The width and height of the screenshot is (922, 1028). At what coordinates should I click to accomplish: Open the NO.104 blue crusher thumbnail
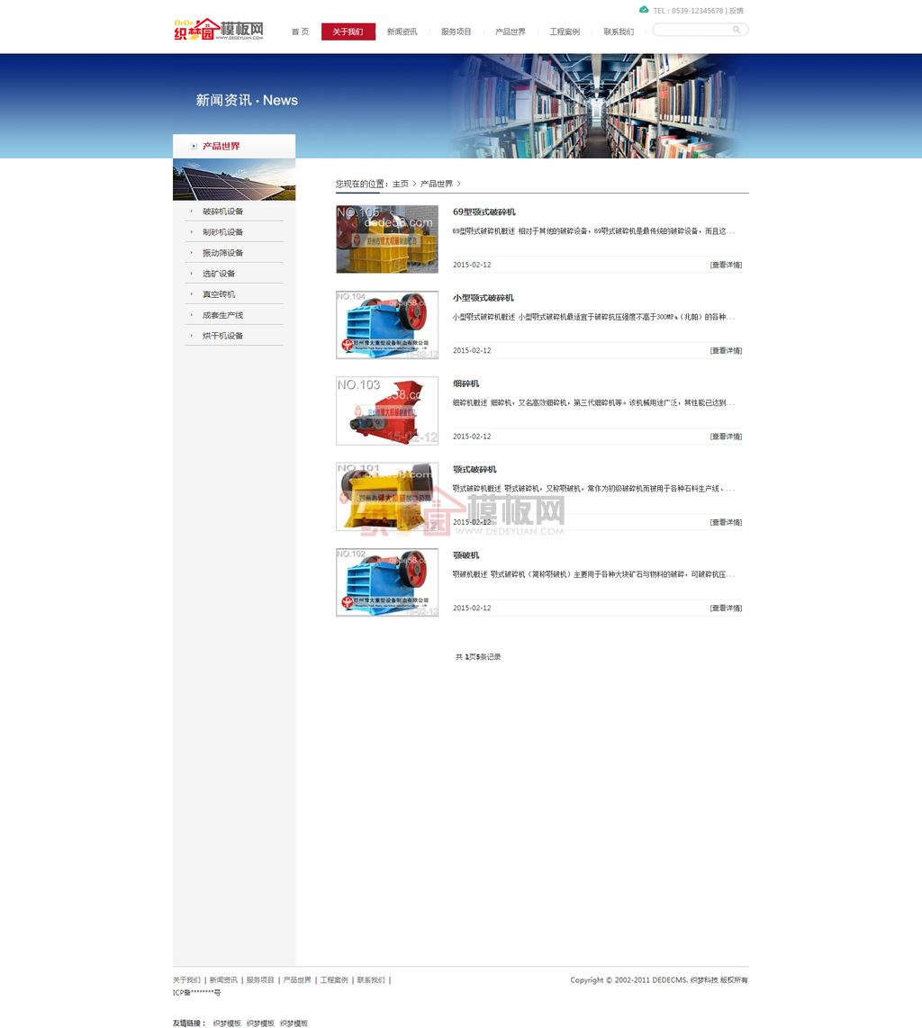(x=387, y=325)
